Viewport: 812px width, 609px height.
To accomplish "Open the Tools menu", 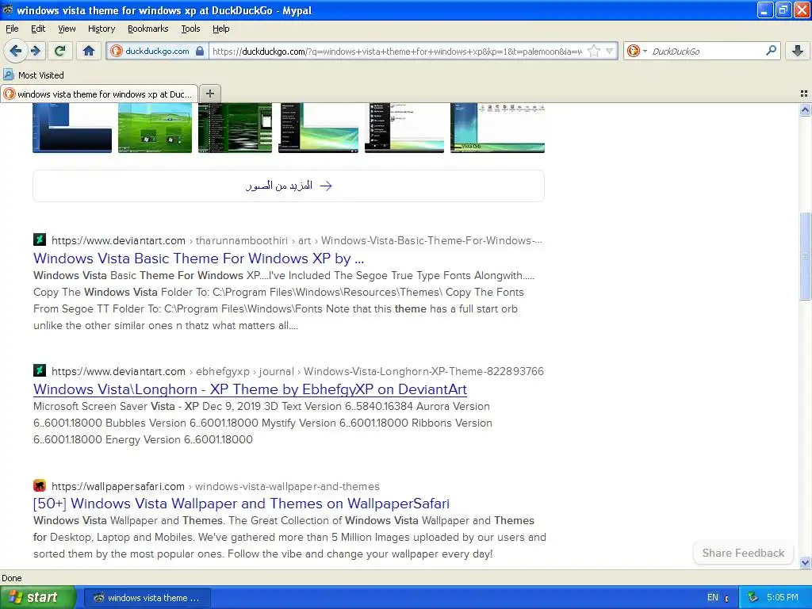I will pos(190,29).
